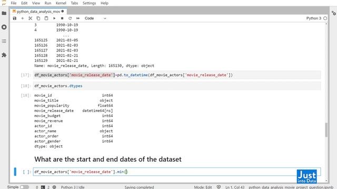Click into the active cell with min() code

coord(177,172)
